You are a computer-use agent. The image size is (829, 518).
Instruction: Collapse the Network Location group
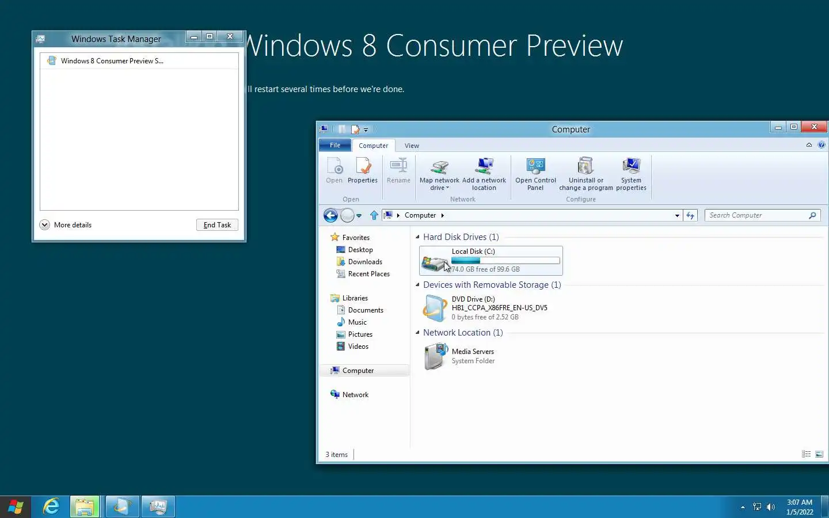[x=417, y=333]
